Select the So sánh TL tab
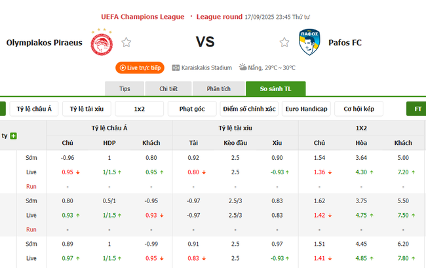This screenshot has height=268, width=426. [x=275, y=88]
